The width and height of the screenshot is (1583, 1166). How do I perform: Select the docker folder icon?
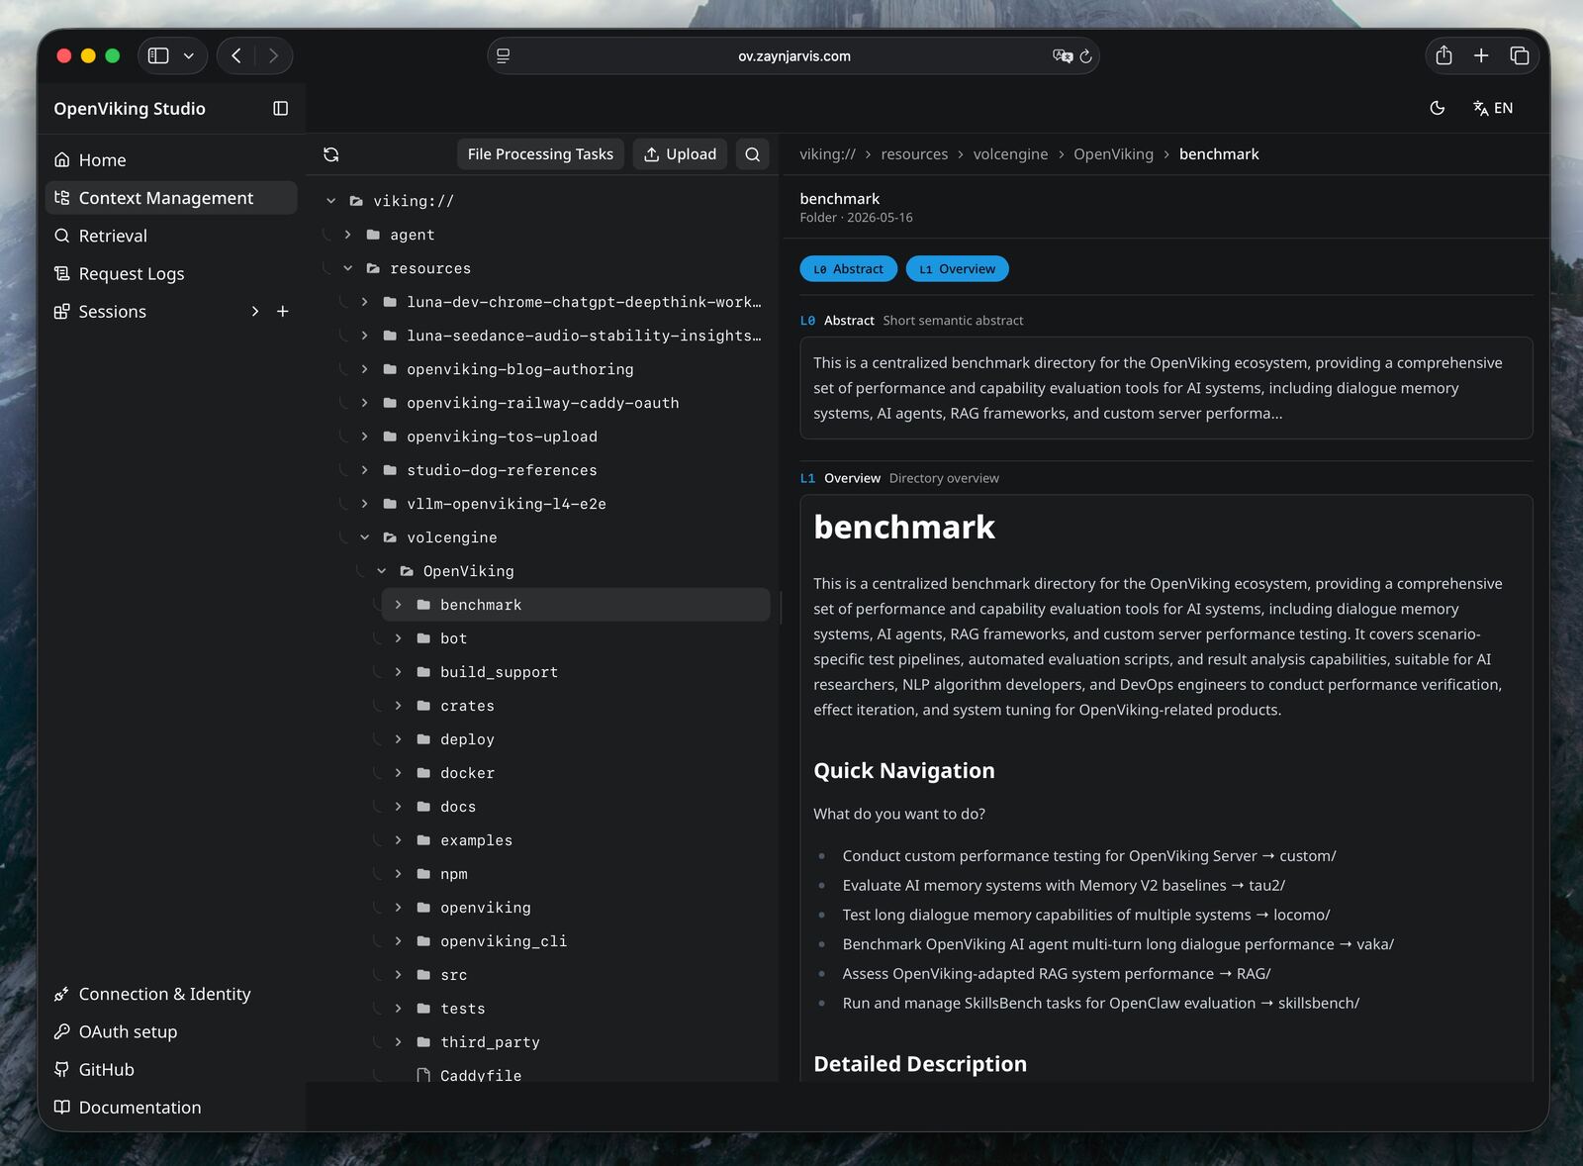click(x=423, y=773)
